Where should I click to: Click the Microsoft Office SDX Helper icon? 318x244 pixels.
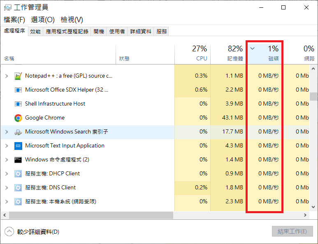point(18,90)
